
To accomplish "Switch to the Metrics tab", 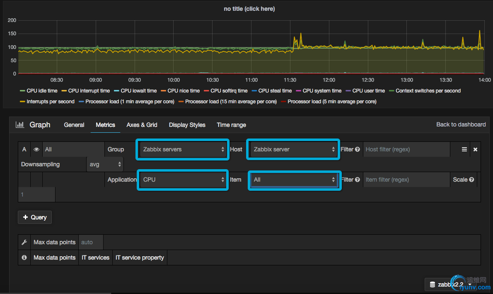I will (105, 125).
